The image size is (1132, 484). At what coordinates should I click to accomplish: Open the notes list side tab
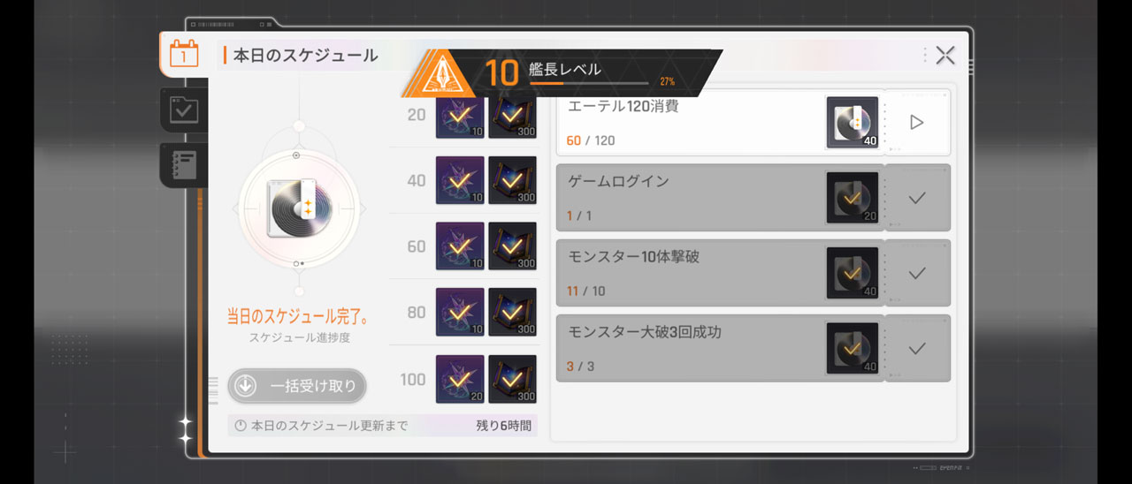(183, 165)
